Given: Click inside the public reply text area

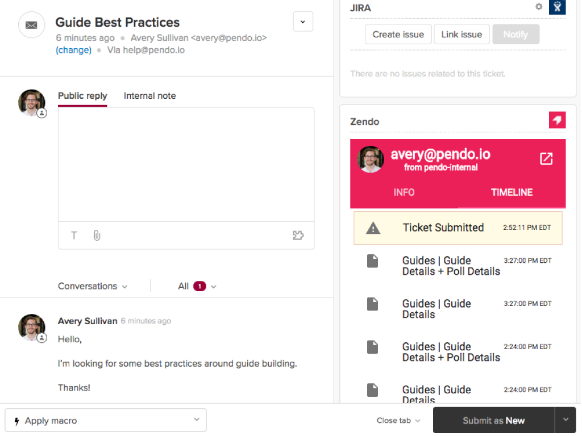Looking at the screenshot, I should coord(186,165).
